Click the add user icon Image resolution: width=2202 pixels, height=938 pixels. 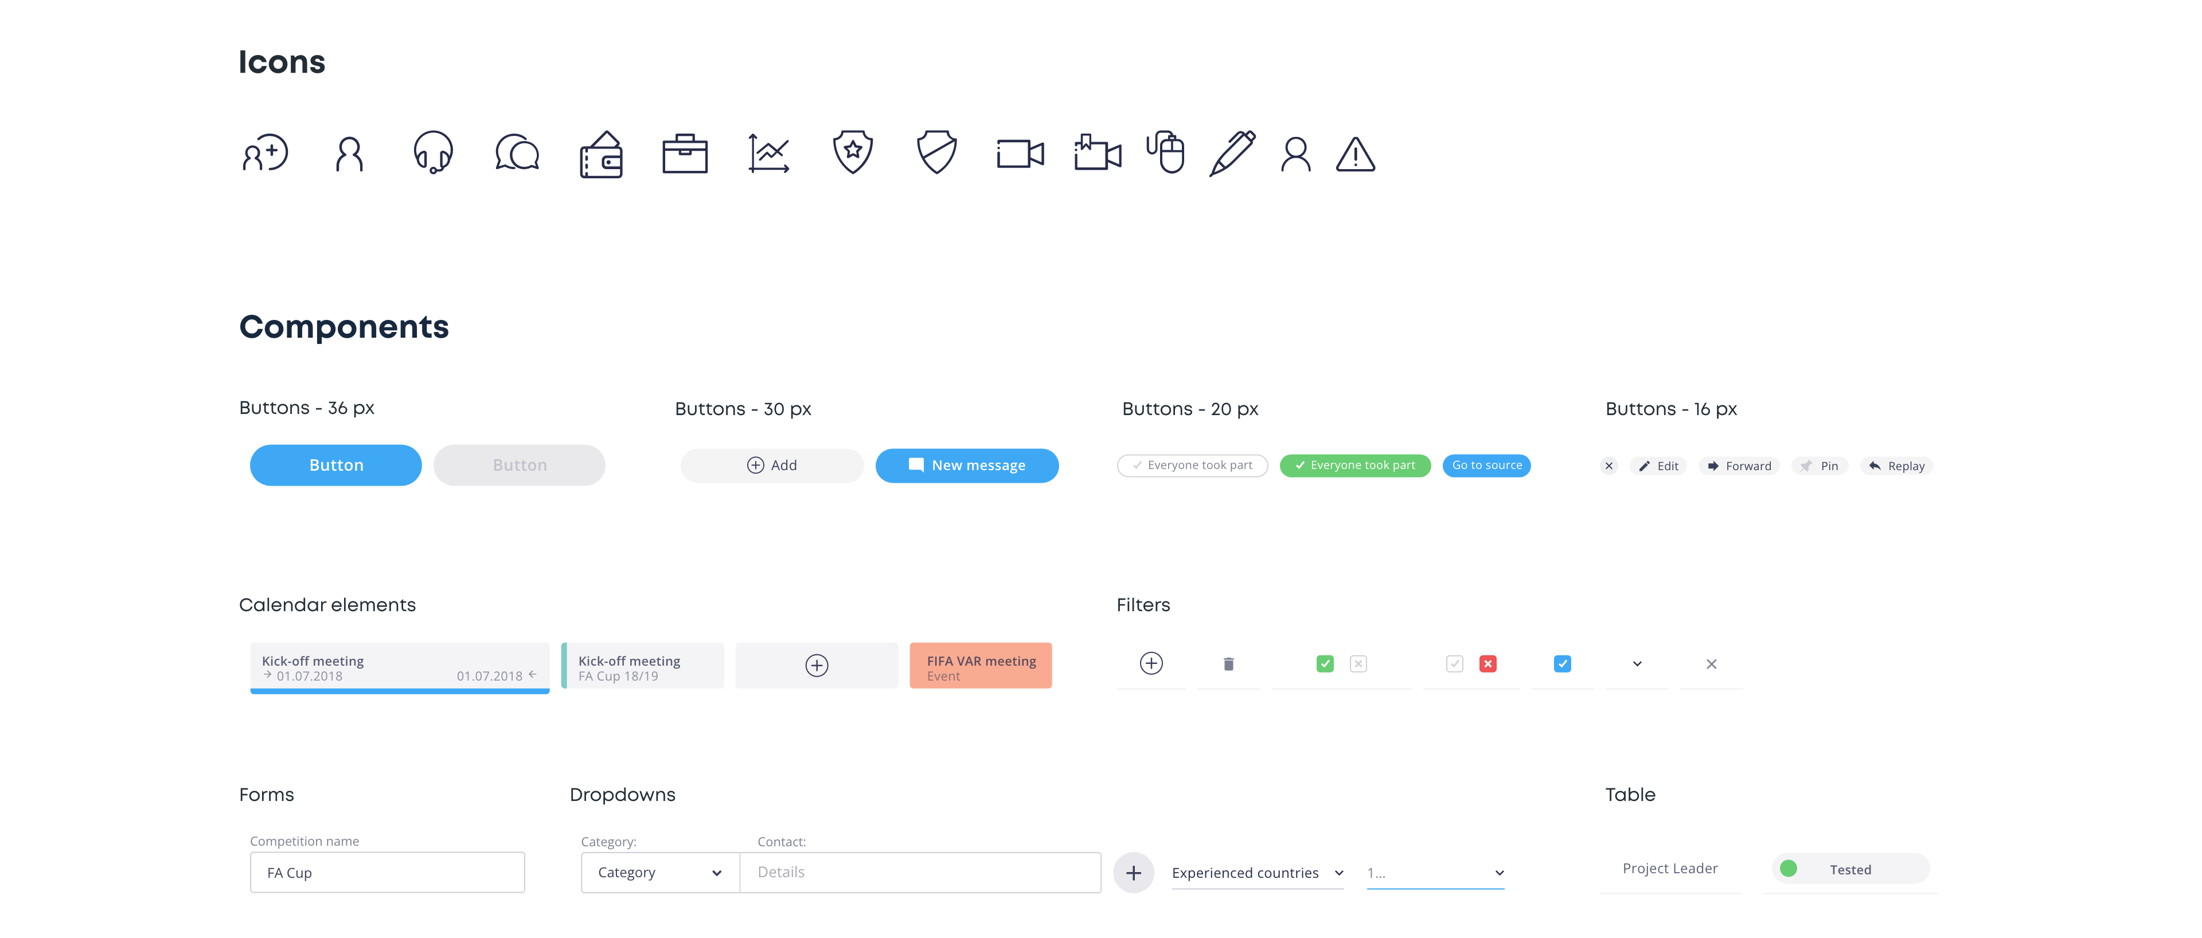[x=265, y=154]
